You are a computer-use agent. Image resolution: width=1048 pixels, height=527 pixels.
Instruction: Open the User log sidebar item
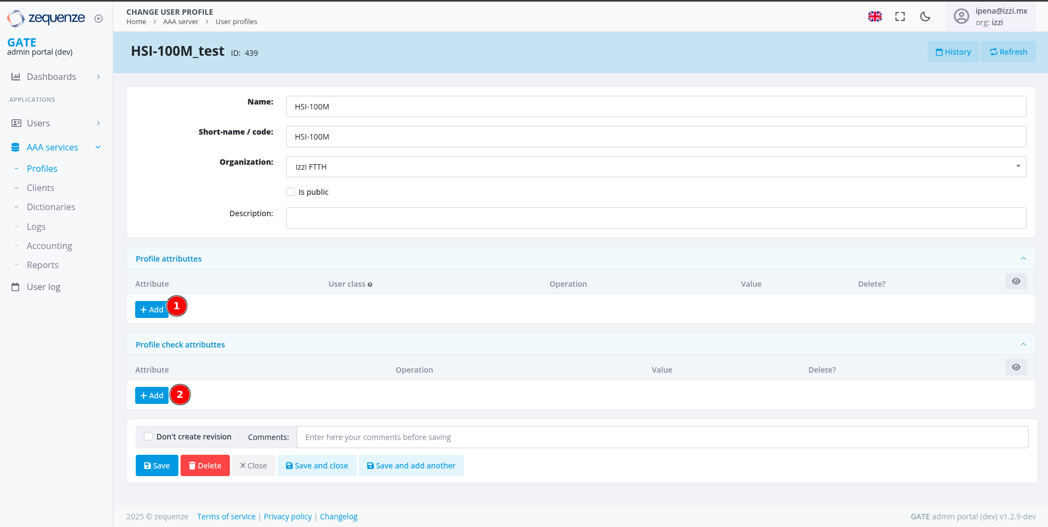(x=43, y=287)
